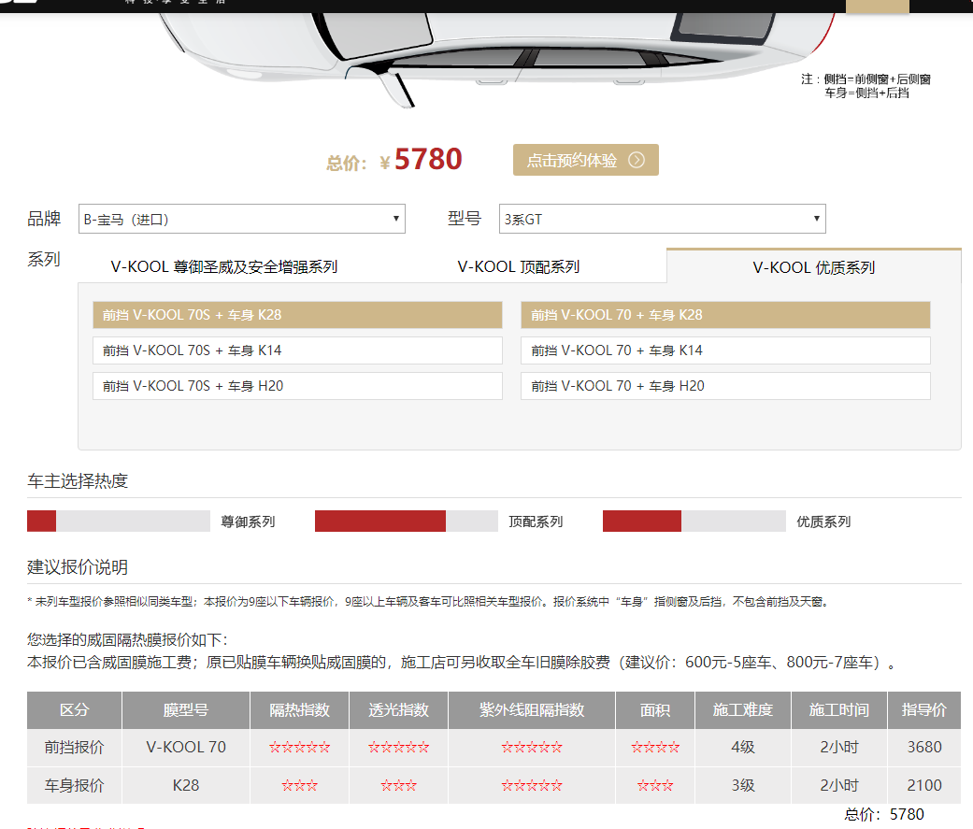Choose 前挡 V-KOOL 70S + 车身 K28 option
Viewport: 973px width, 829px height.
[297, 315]
